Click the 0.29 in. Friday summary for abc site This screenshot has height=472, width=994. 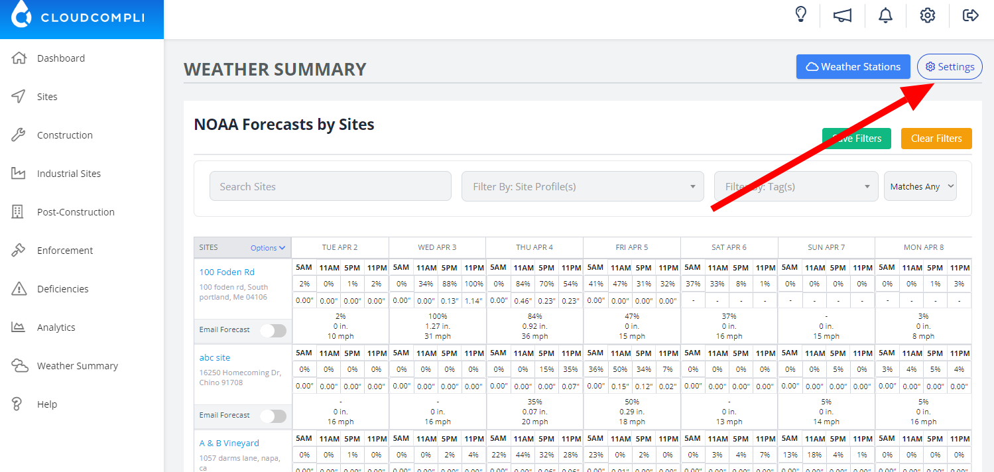click(632, 412)
